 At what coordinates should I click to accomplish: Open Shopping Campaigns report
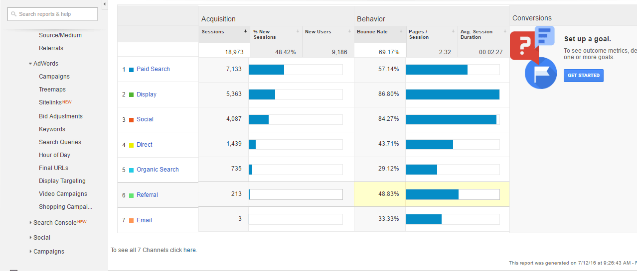[x=66, y=207]
